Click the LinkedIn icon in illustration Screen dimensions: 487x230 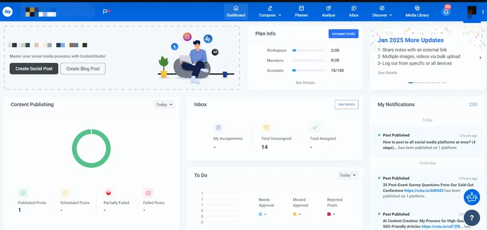208,39
